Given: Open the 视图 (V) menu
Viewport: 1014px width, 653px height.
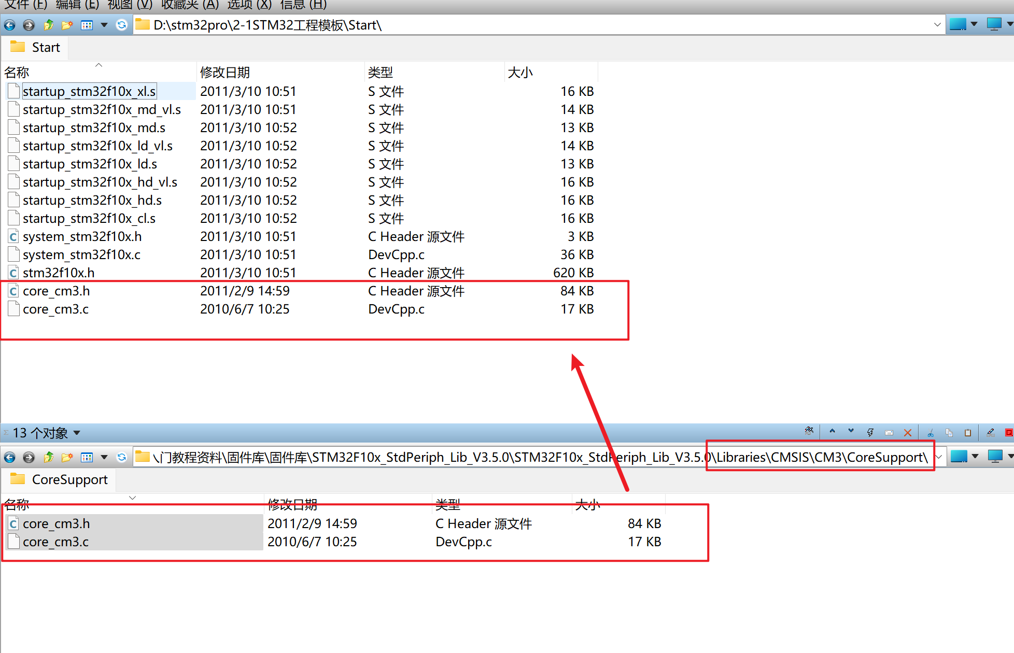Looking at the screenshot, I should tap(130, 5).
